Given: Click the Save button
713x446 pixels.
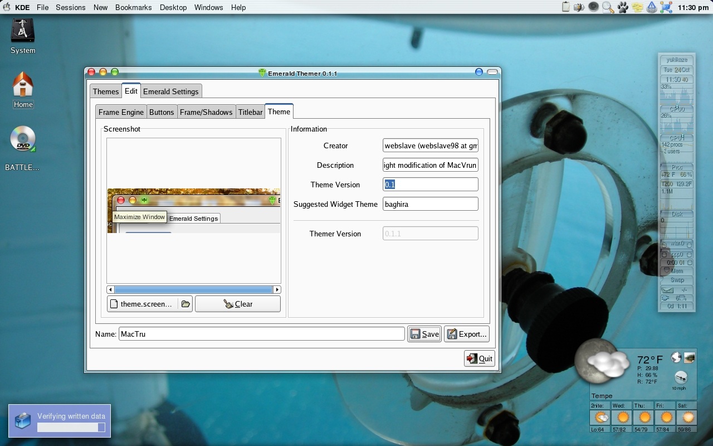Looking at the screenshot, I should pyautogui.click(x=424, y=334).
